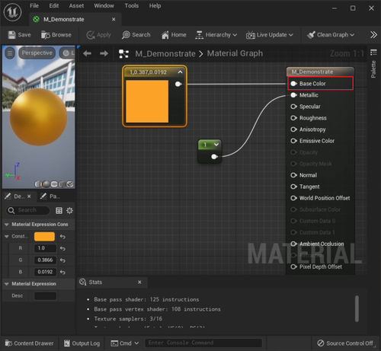Click the G value field 0.3866
The width and height of the screenshot is (381, 351).
coord(45,260)
